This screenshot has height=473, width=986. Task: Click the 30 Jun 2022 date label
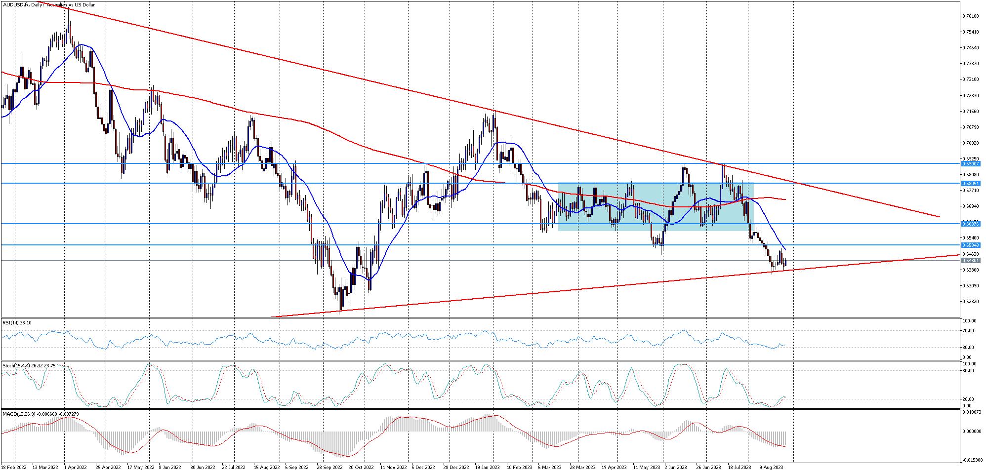[x=203, y=467]
